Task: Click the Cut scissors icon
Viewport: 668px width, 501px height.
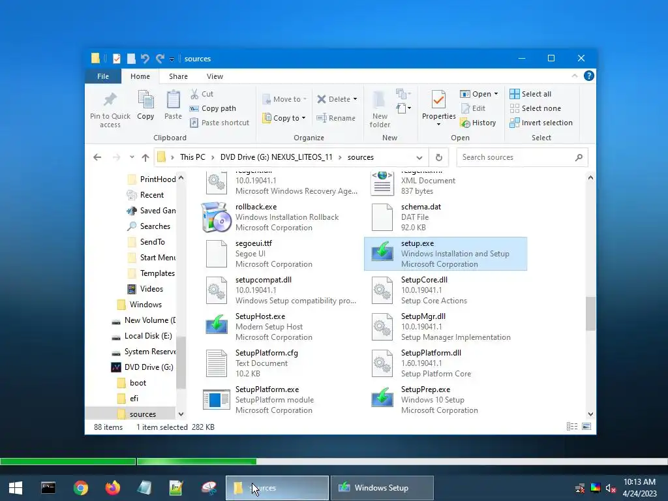Action: pos(194,94)
